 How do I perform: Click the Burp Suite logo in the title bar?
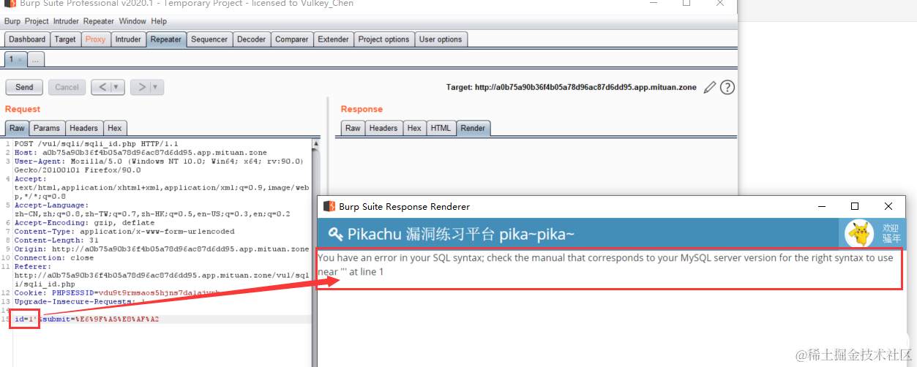coord(9,4)
